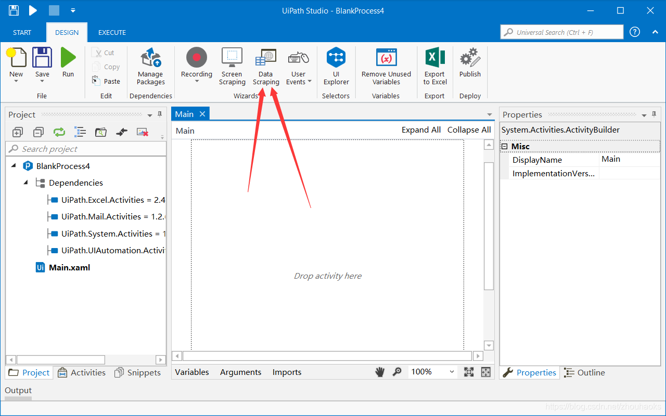This screenshot has width=666, height=416.
Task: Switch to the DESIGN ribbon tab
Action: click(x=67, y=32)
